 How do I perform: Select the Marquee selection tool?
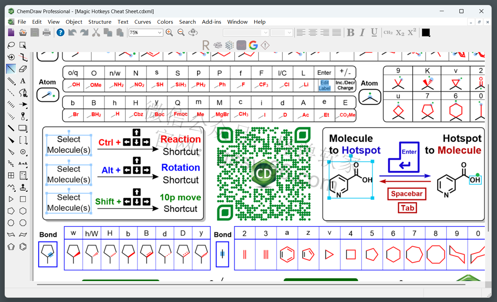(23, 45)
